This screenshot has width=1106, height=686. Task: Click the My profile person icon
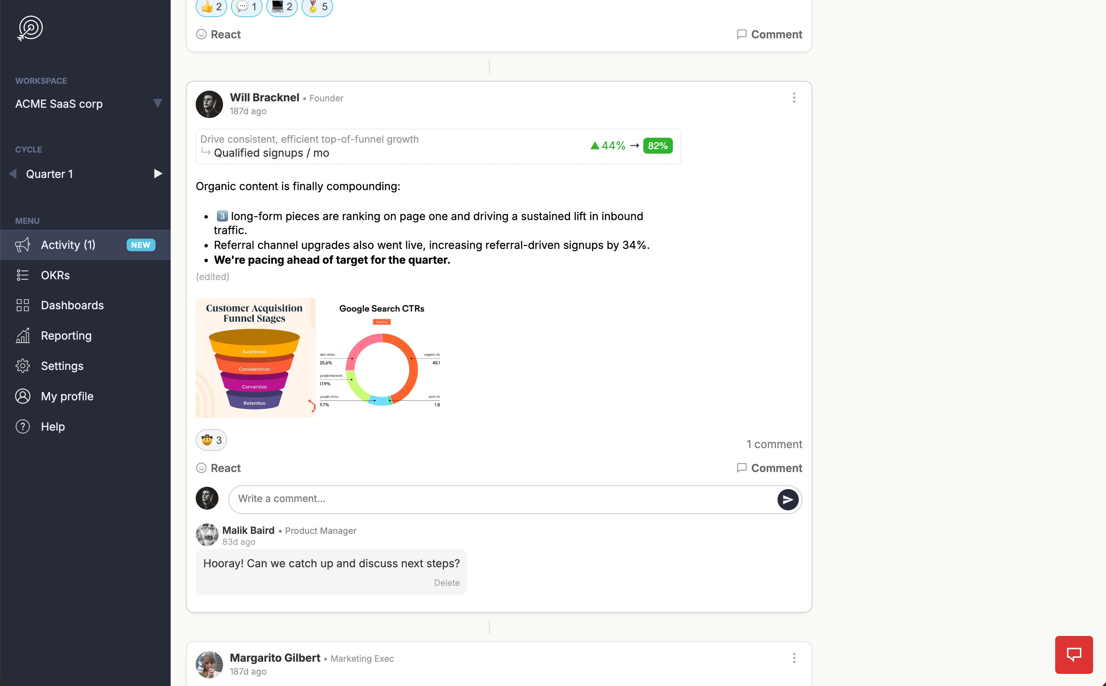(x=23, y=396)
